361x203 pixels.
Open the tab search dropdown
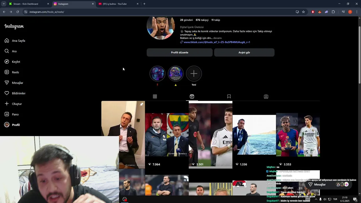[4, 4]
